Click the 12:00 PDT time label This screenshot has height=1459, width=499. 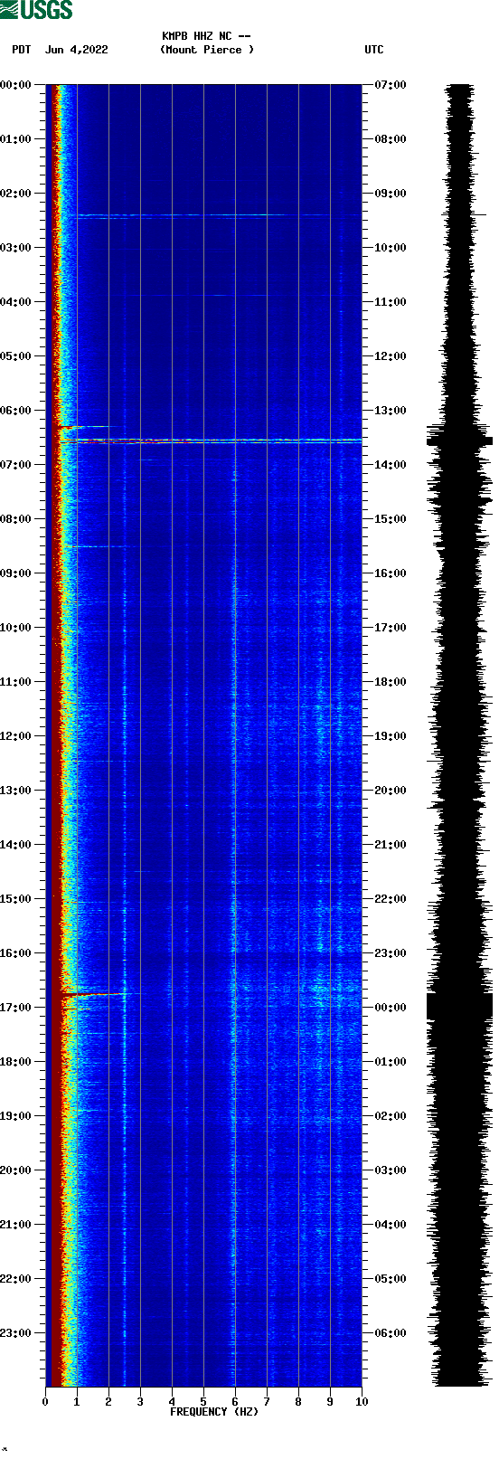tap(15, 736)
